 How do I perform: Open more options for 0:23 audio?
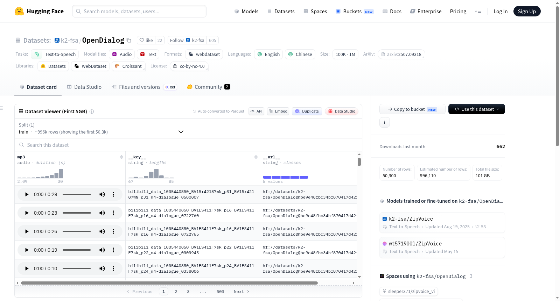113,213
